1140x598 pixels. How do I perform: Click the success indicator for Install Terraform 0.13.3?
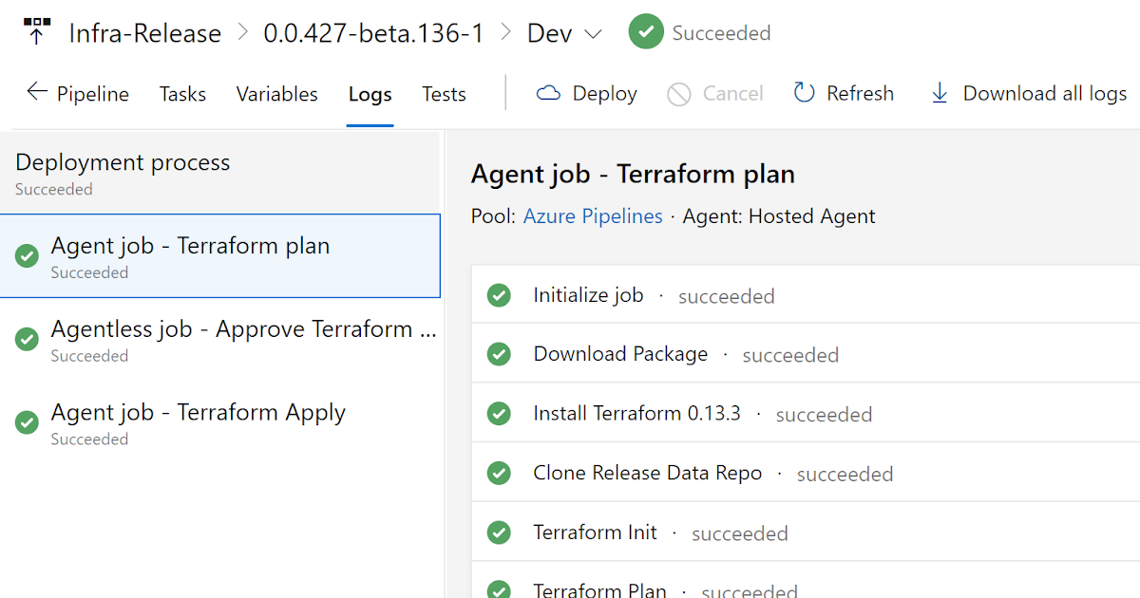499,414
